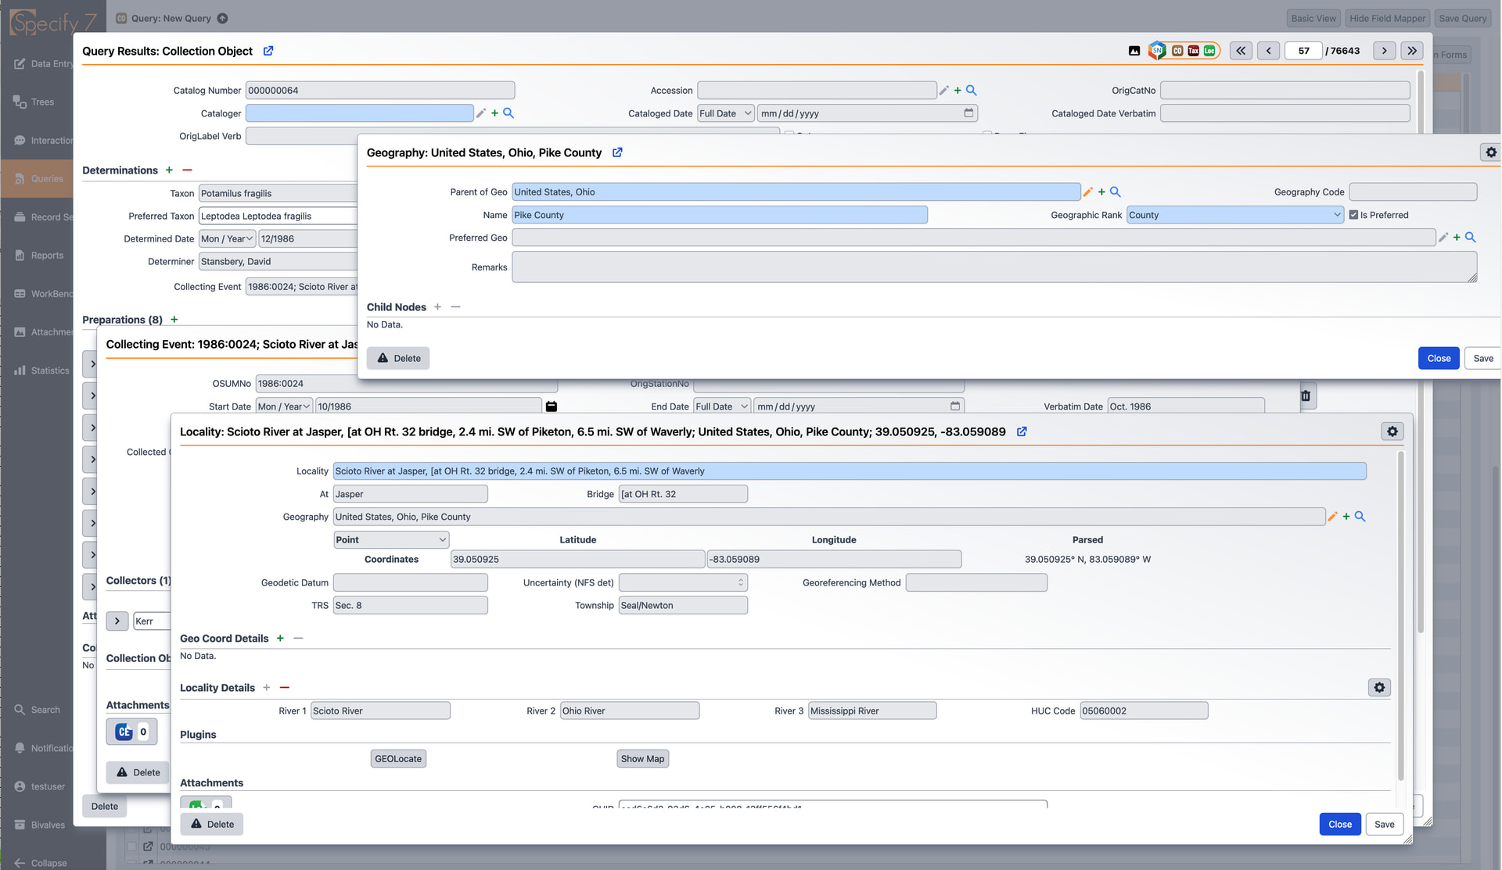This screenshot has height=870, width=1502.
Task: Open Geography record in new tab icon
Action: tap(617, 152)
